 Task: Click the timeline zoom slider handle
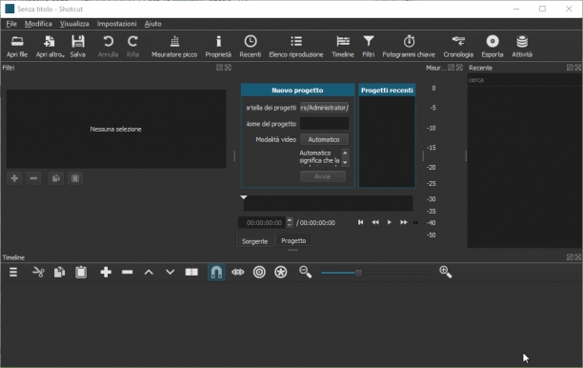(x=358, y=273)
